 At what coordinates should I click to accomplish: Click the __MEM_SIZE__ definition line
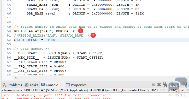coord(59,58)
